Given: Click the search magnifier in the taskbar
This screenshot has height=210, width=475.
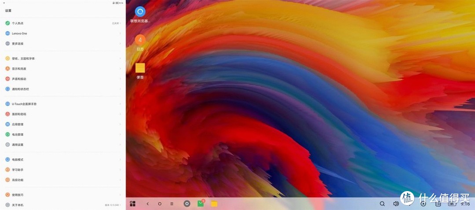Looking at the screenshot, I should [x=382, y=204].
